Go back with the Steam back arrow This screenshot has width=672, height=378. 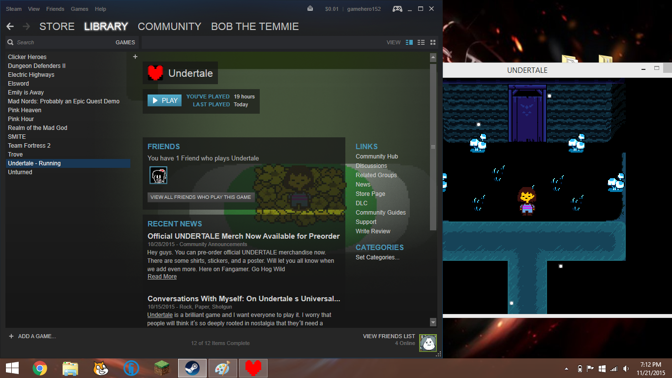point(10,26)
